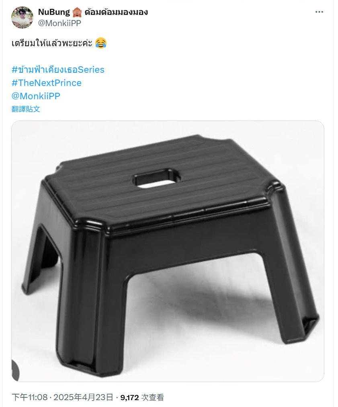This screenshot has width=338, height=407.
Task: Click the NuBung profile avatar picture
Action: (23, 17)
